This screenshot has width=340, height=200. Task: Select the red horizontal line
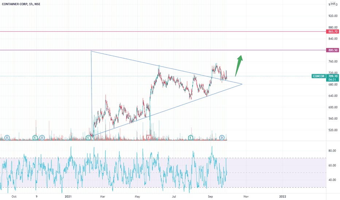click(163, 32)
